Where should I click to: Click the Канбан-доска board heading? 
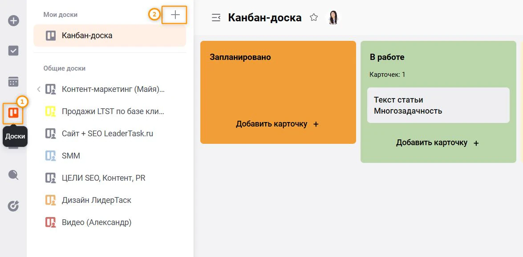tap(265, 17)
